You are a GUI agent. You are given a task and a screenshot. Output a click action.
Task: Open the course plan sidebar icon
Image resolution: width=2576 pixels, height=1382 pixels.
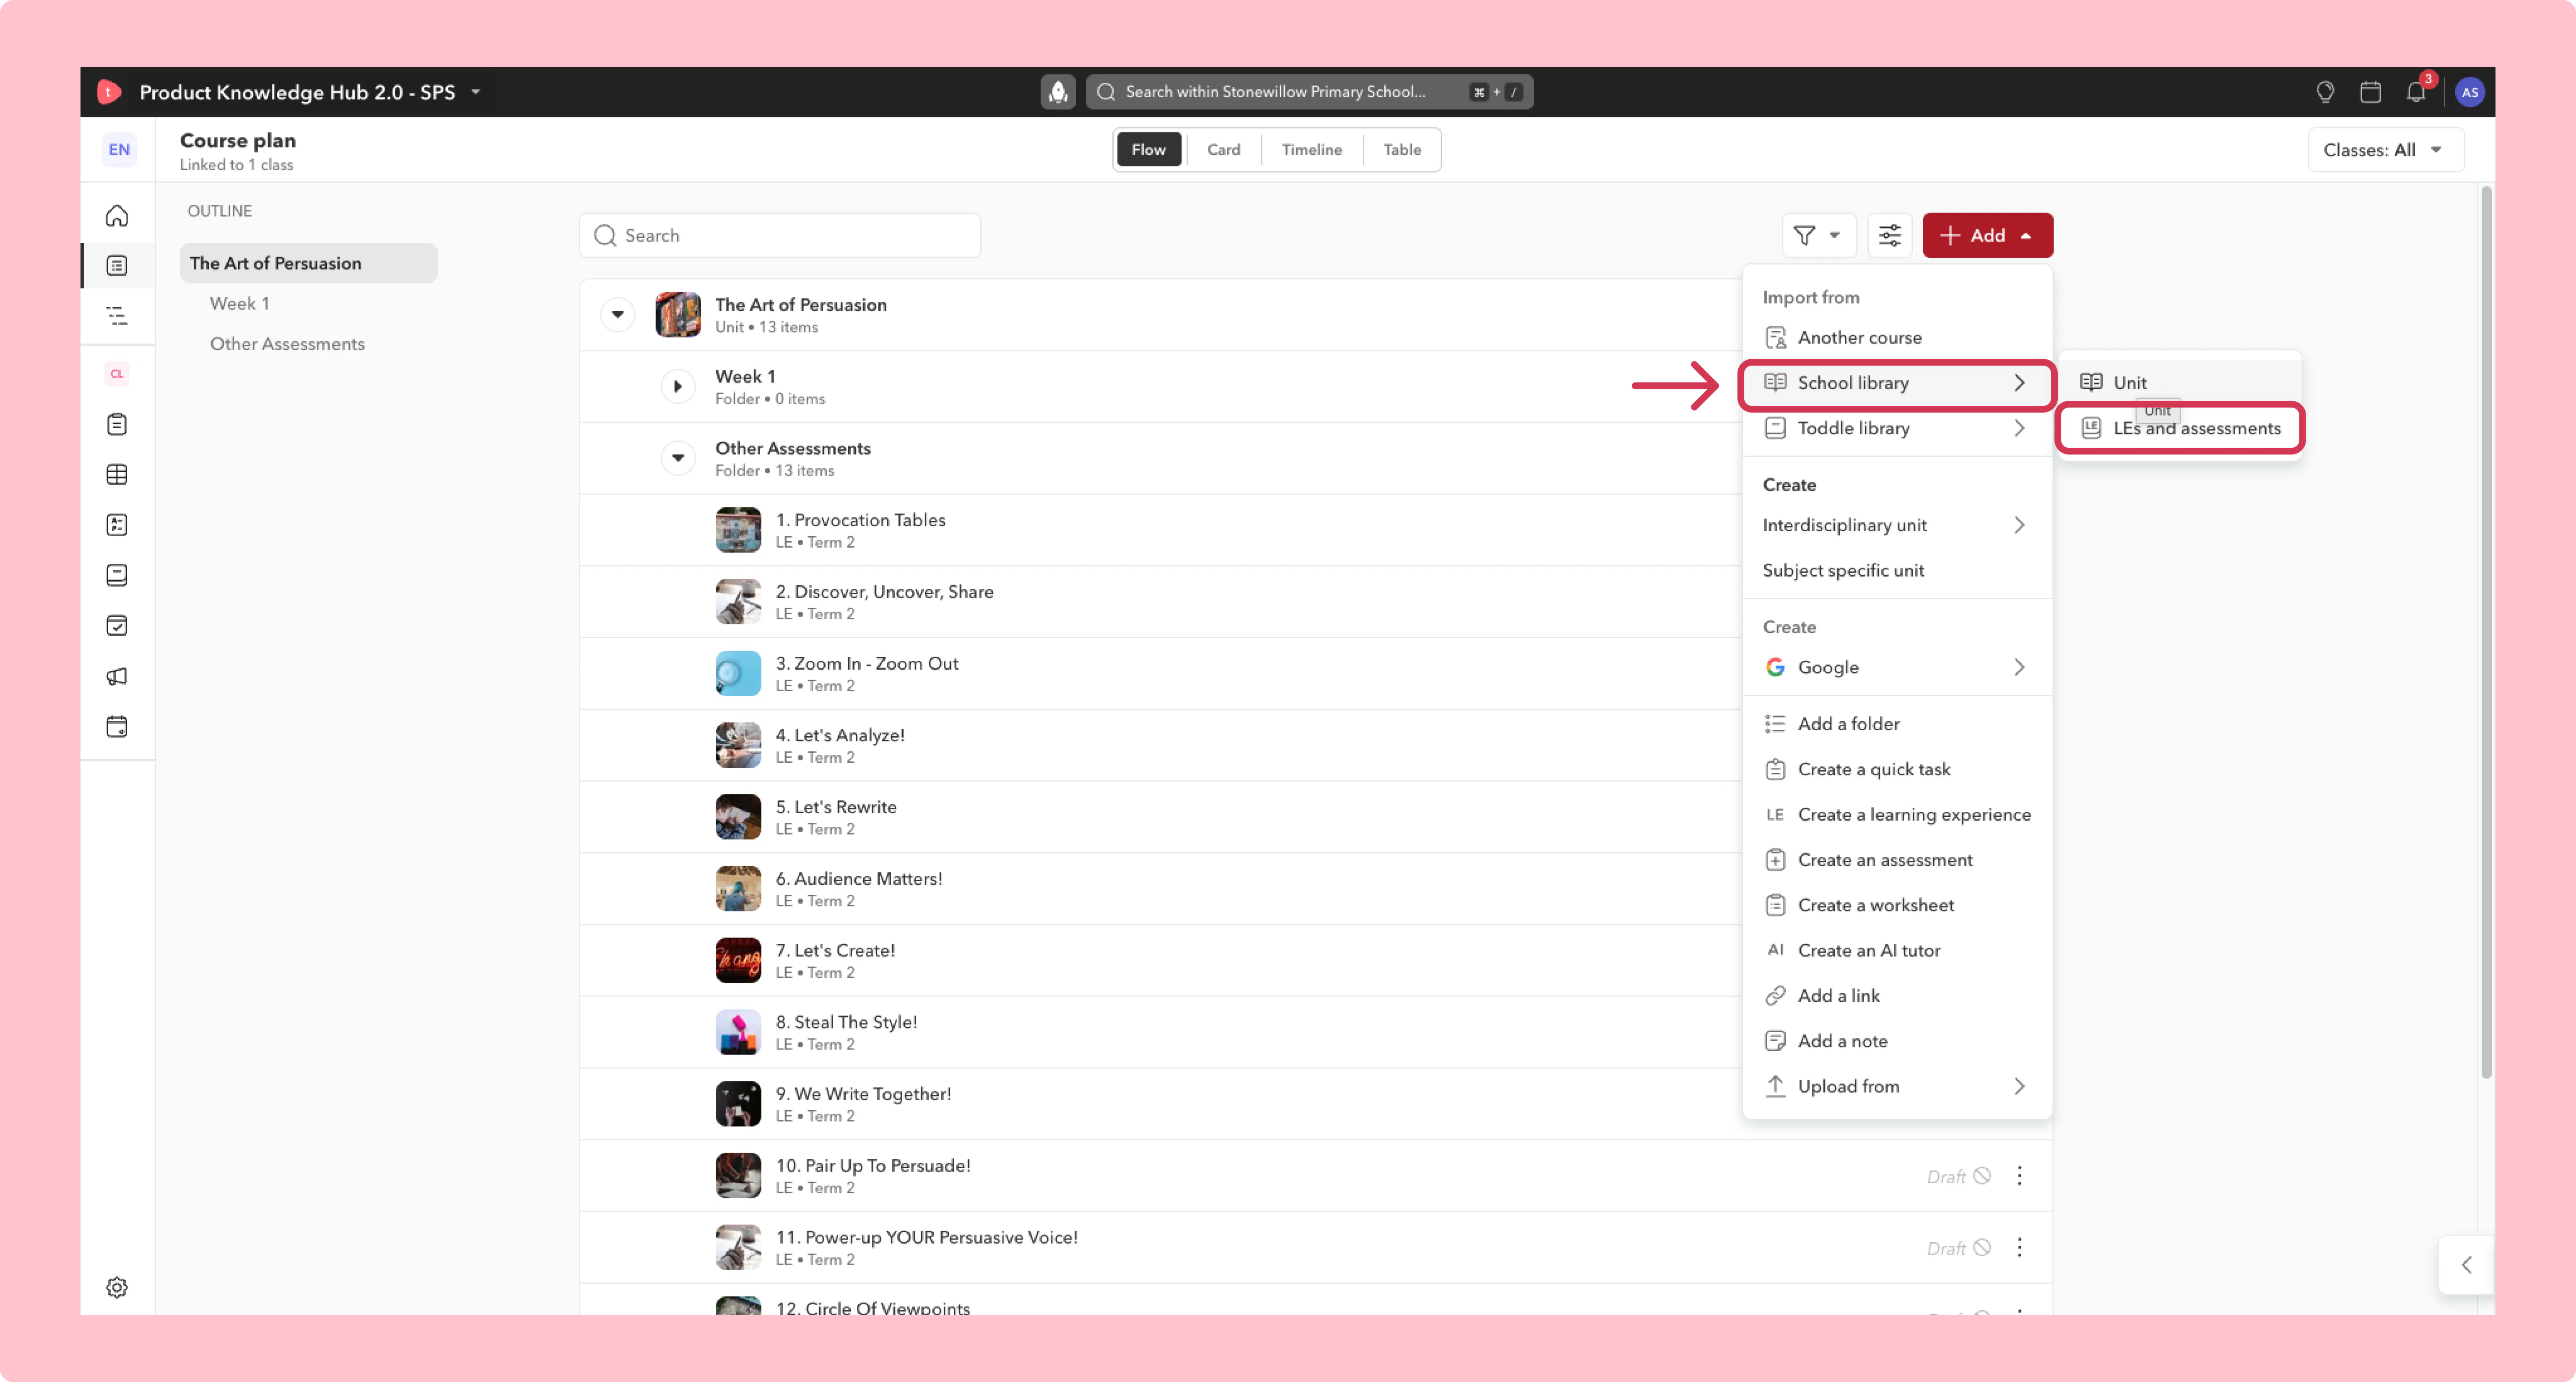[x=117, y=265]
